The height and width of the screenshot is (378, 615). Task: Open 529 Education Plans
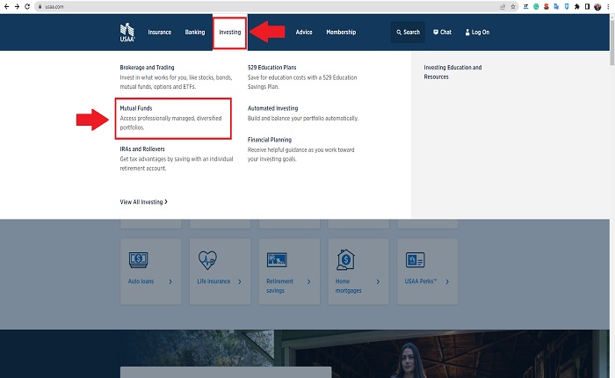click(271, 68)
